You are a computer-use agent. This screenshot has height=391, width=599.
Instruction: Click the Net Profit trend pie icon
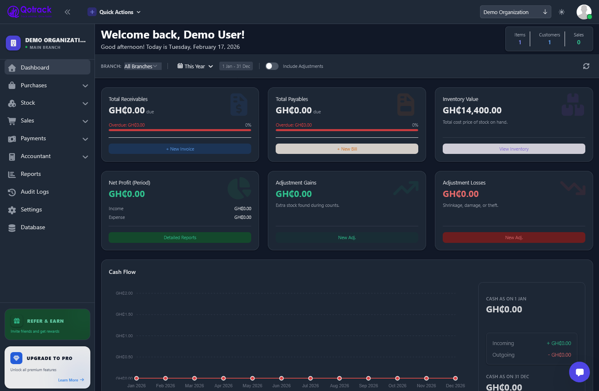click(x=239, y=188)
